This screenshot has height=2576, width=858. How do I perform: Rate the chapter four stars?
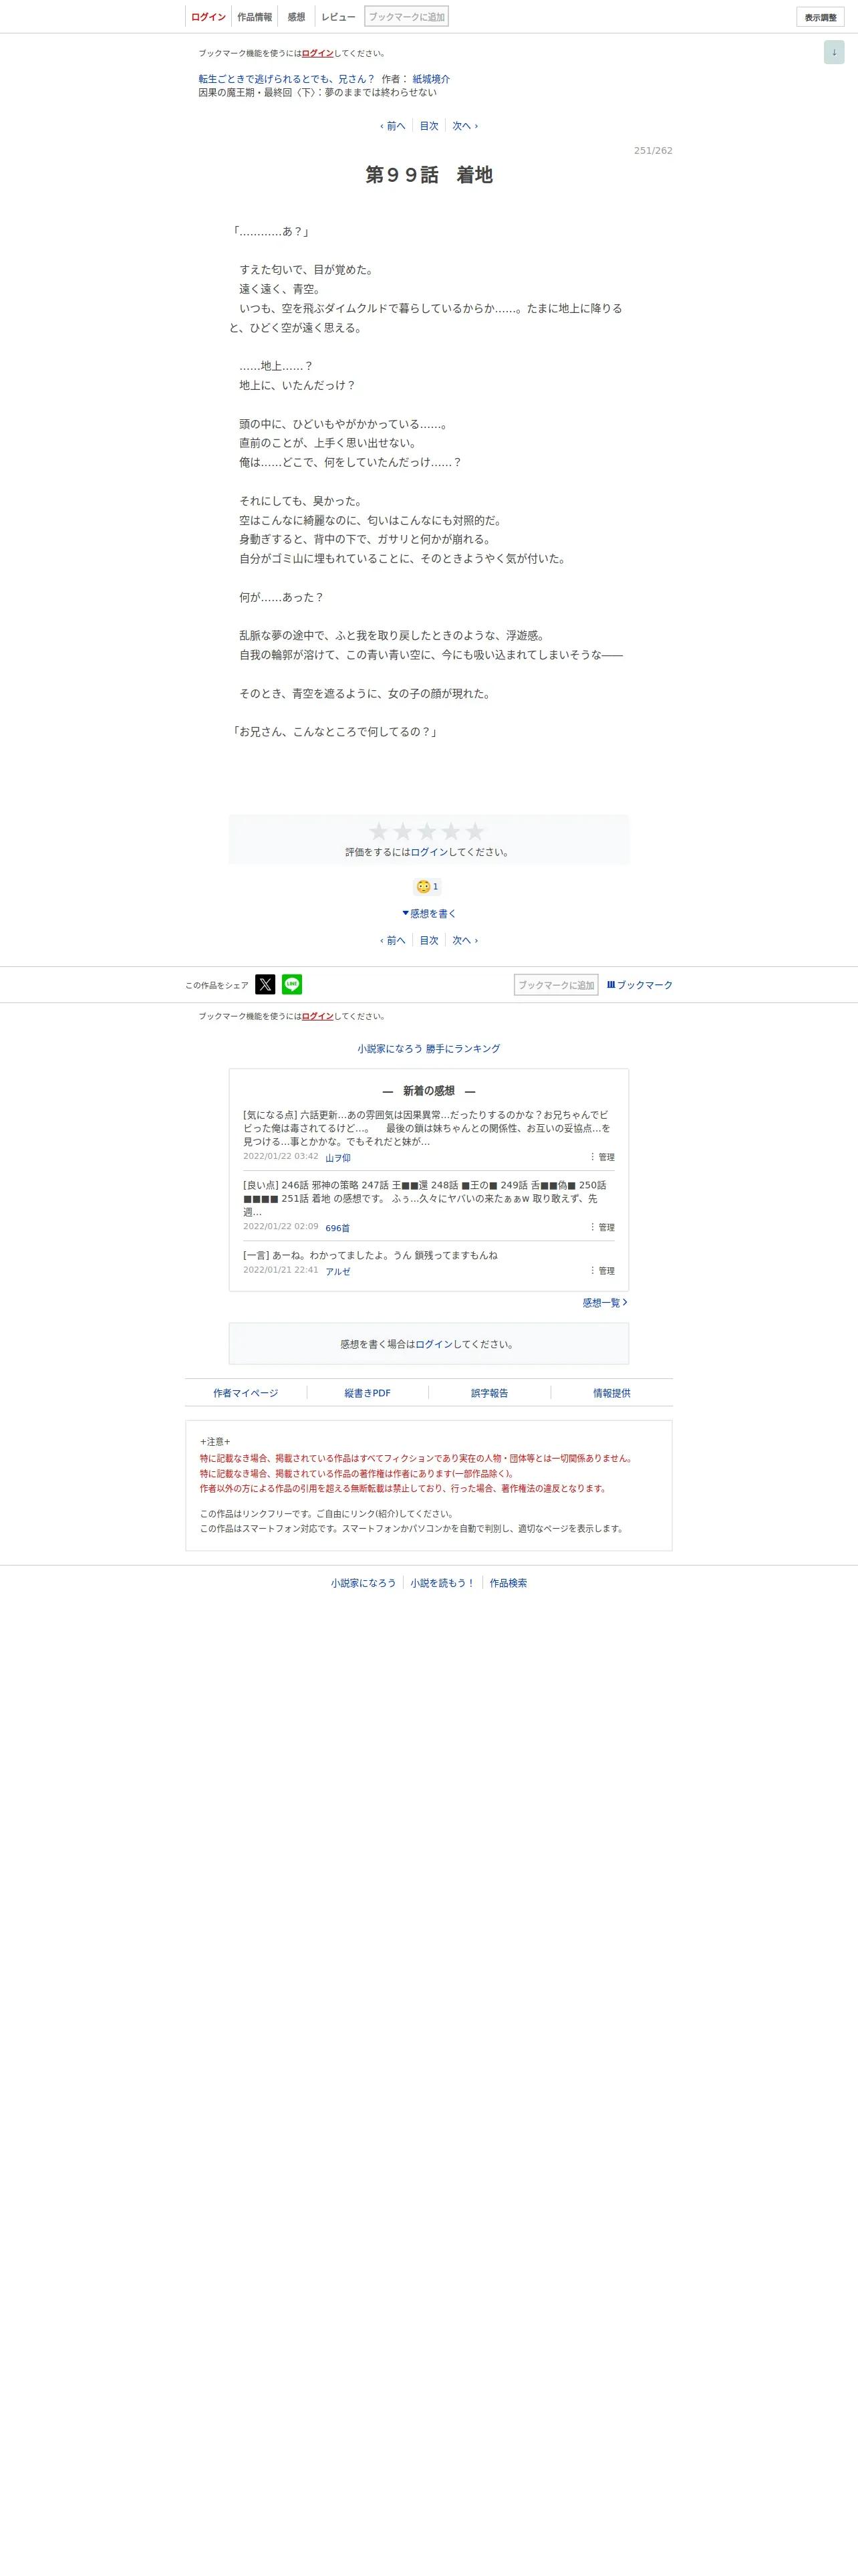tap(450, 831)
